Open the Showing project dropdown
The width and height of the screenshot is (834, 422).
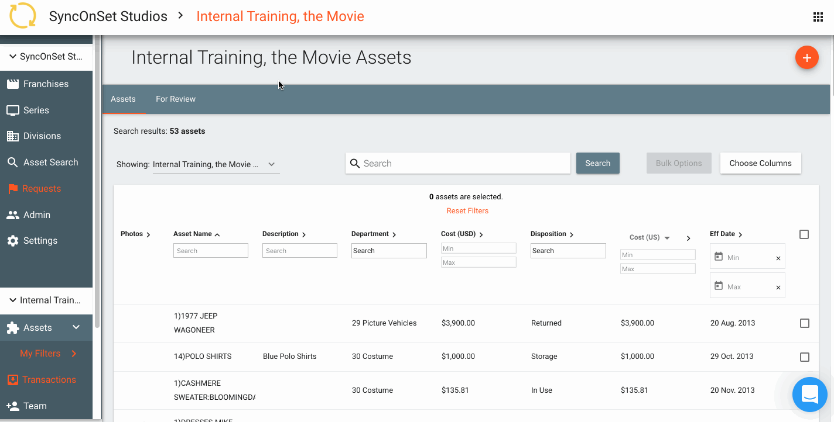coord(216,164)
